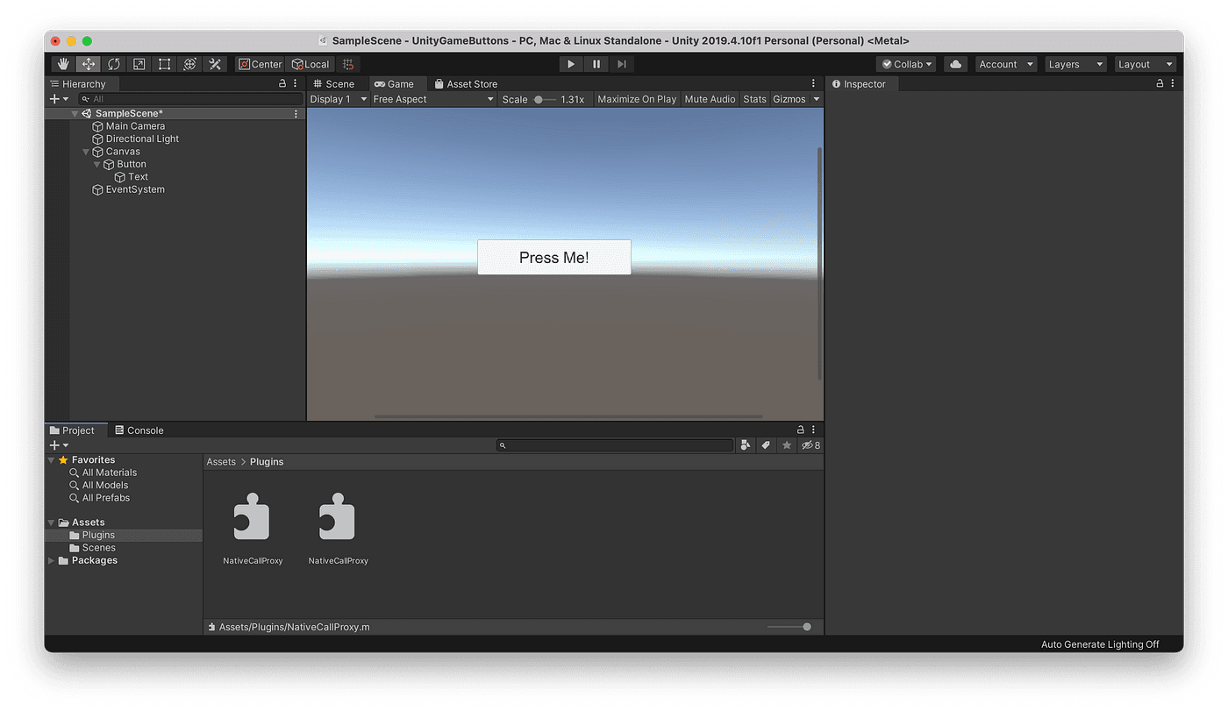Toggle pivot Center mode
The image size is (1228, 711).
click(x=261, y=64)
